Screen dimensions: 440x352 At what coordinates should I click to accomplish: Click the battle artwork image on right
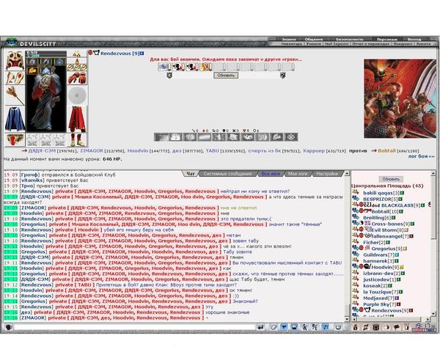pyautogui.click(x=400, y=98)
